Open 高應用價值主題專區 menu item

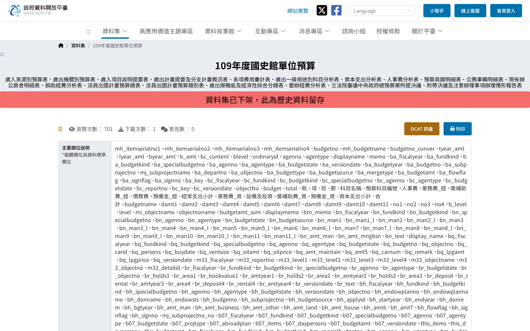(166, 31)
